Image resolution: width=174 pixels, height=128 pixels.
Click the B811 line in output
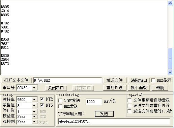[5, 47]
